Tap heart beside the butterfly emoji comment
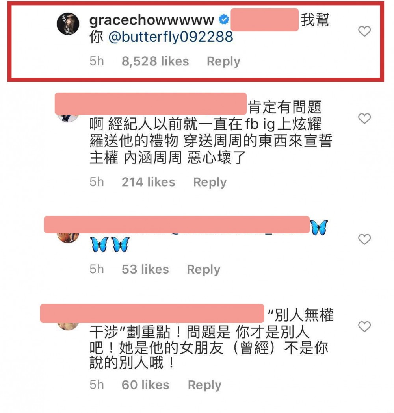Image resolution: width=394 pixels, height=413 pixels. click(x=364, y=239)
